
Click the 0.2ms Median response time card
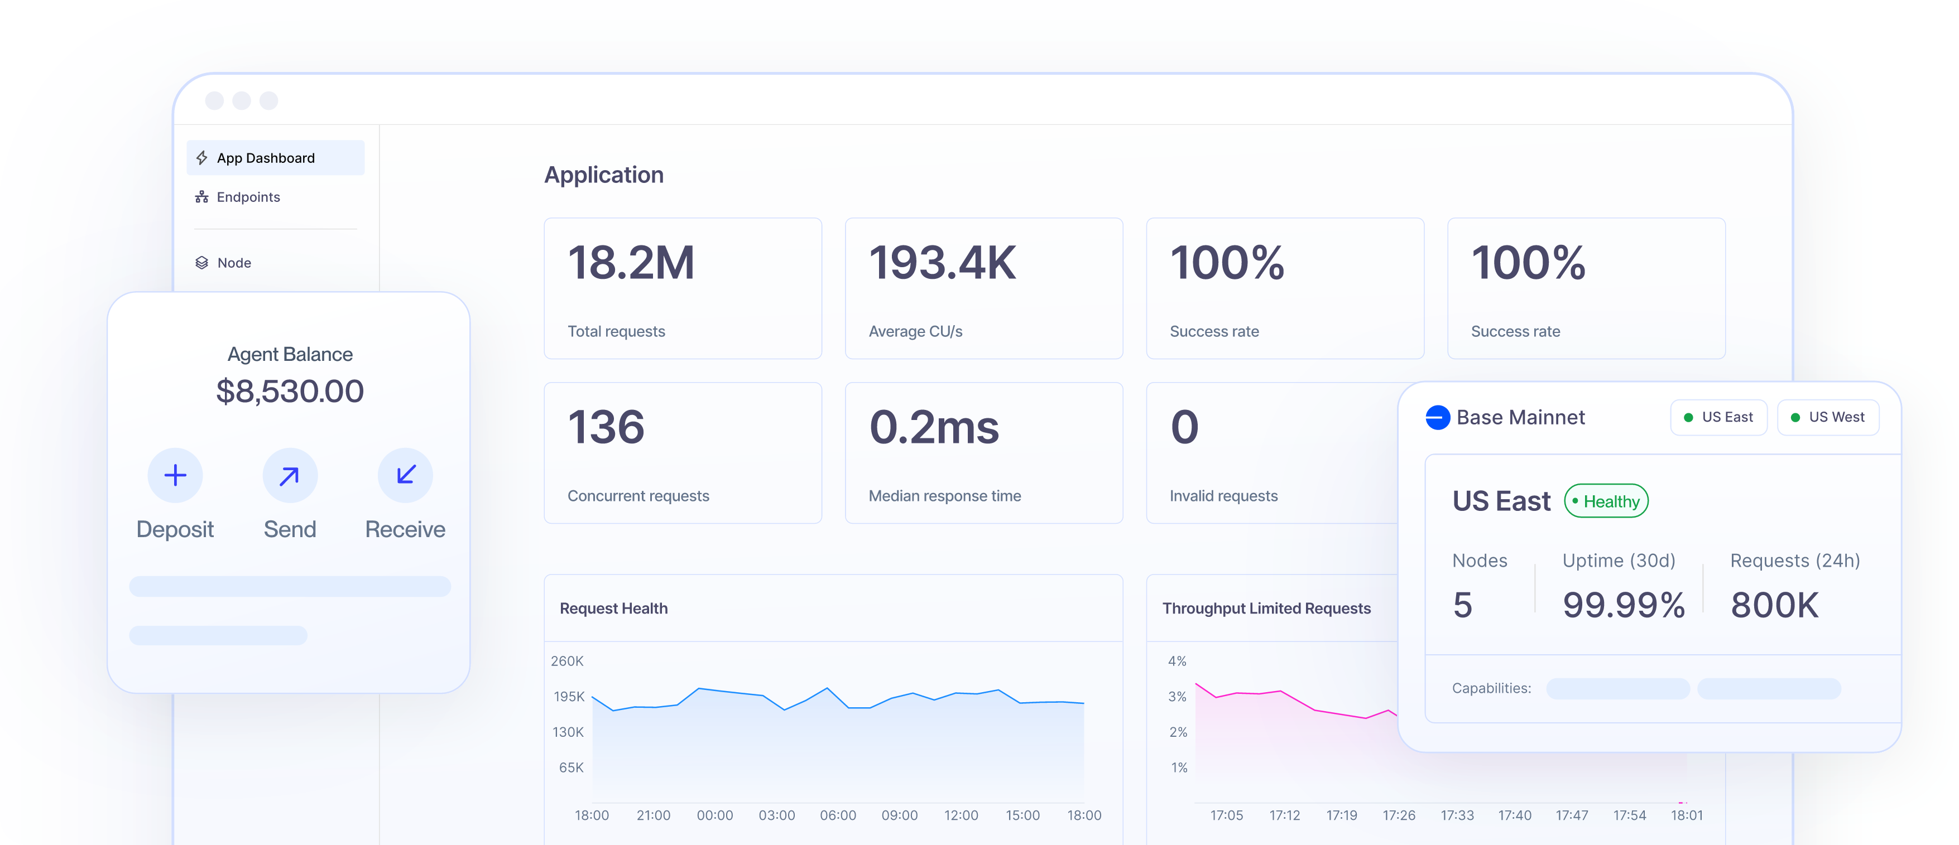984,453
